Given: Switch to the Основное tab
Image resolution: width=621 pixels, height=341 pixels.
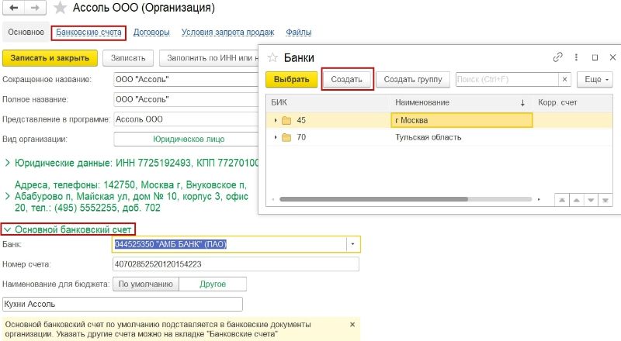Looking at the screenshot, I should (x=26, y=32).
